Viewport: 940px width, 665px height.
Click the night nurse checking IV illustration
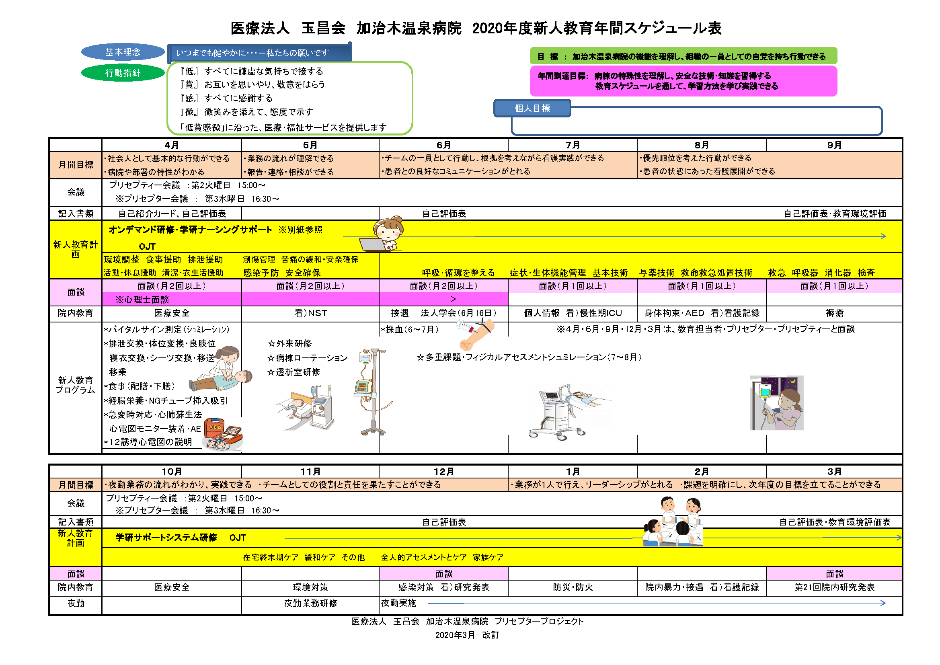(777, 403)
